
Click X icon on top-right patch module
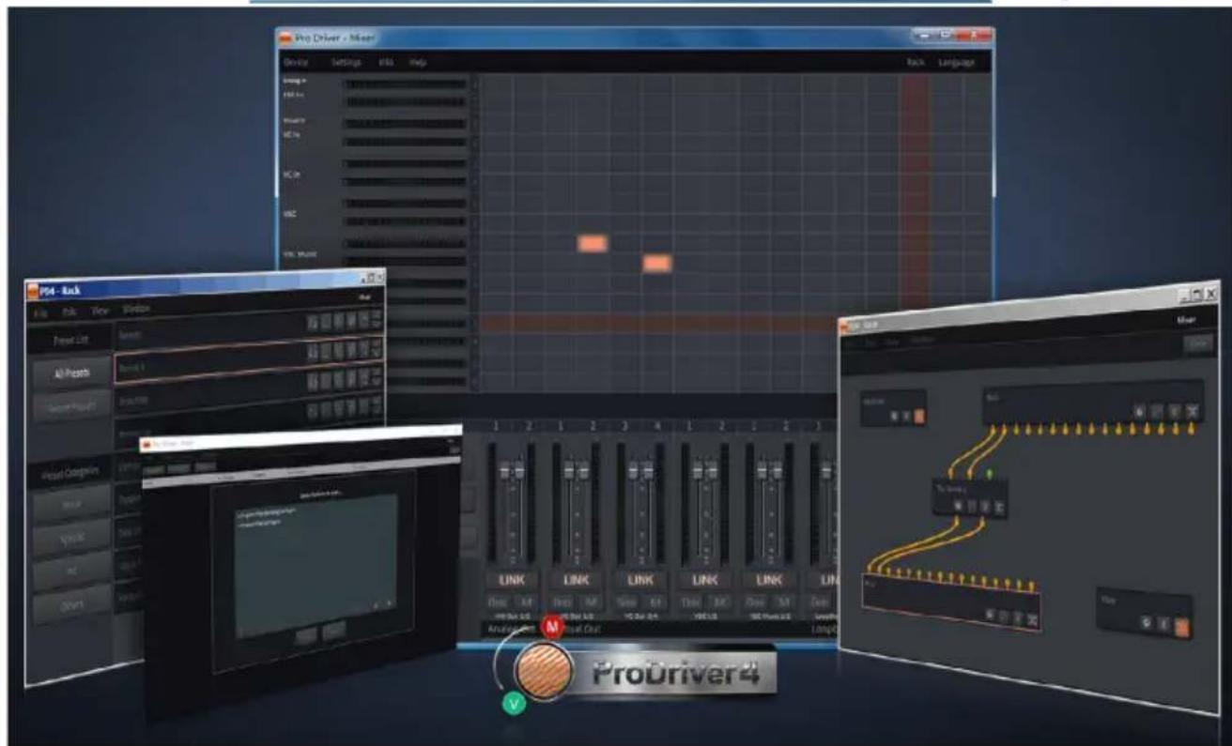[x=1192, y=412]
